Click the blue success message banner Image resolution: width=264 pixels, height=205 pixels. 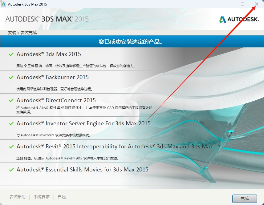point(132,41)
